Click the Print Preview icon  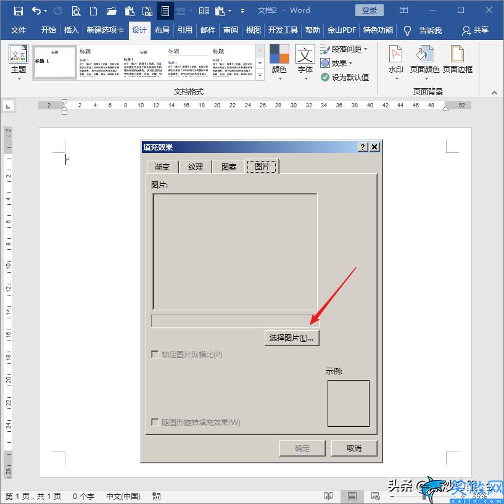[76, 11]
